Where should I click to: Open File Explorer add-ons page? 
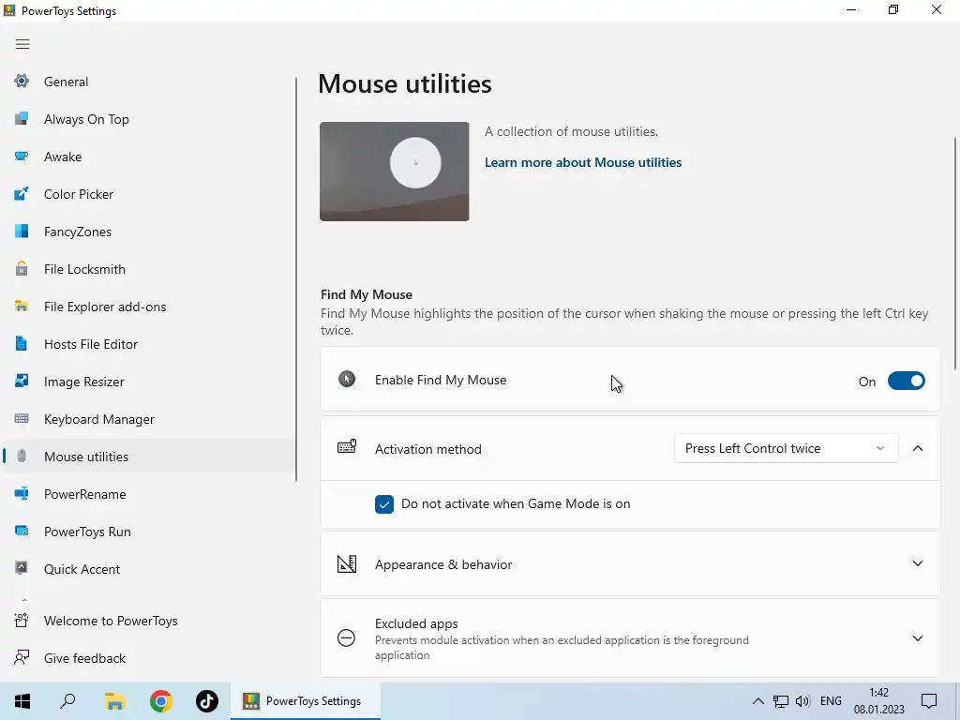point(149,307)
